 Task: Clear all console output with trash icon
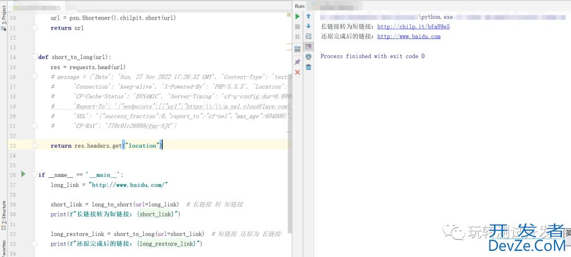pos(308,67)
